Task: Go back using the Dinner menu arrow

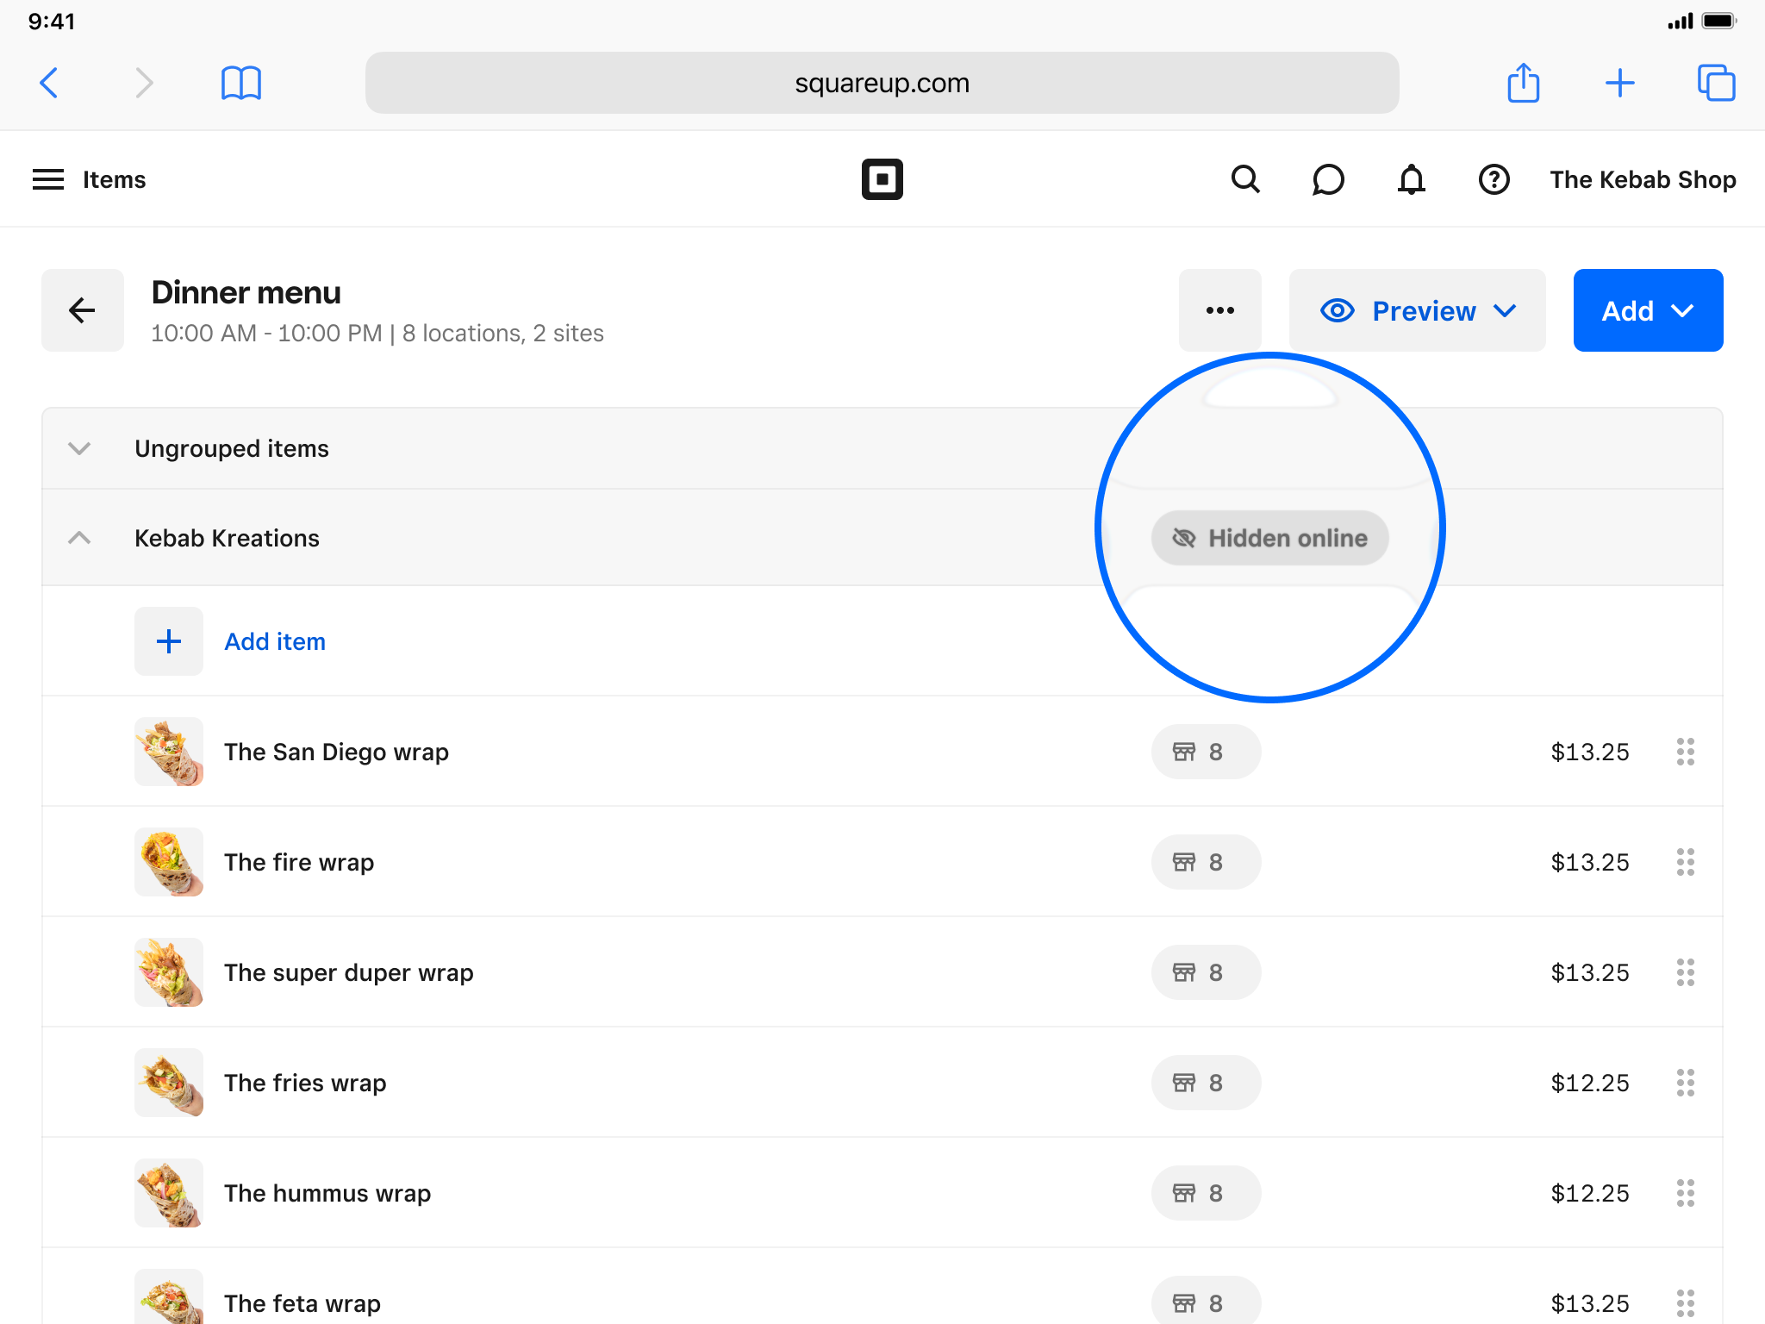Action: (x=83, y=310)
